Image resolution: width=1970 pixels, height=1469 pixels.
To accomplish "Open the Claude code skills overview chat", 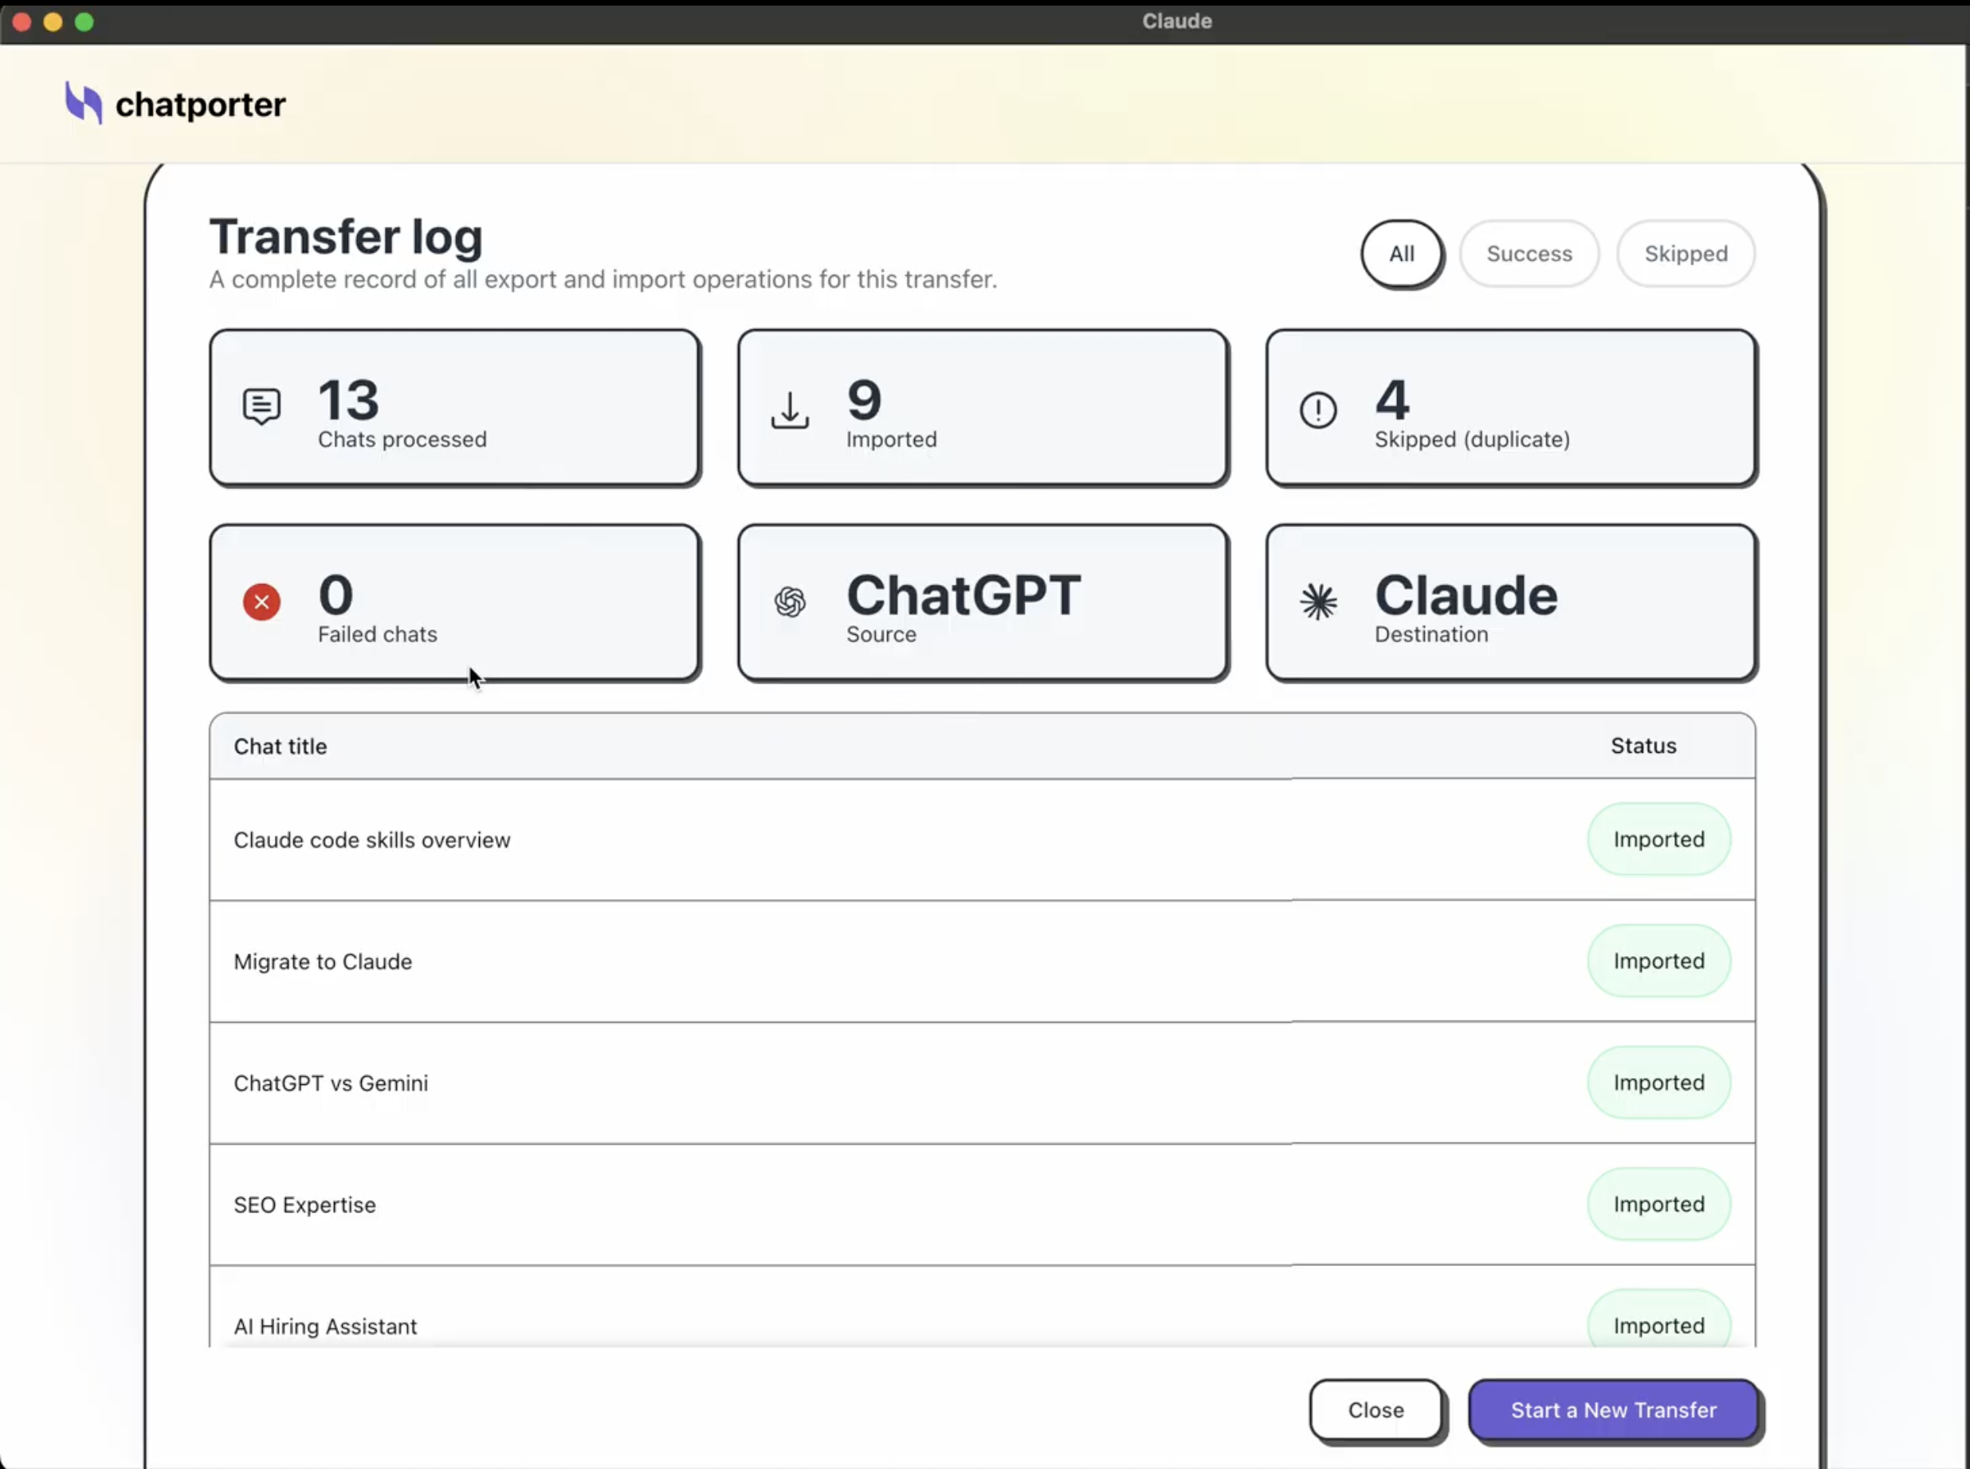I will (371, 840).
